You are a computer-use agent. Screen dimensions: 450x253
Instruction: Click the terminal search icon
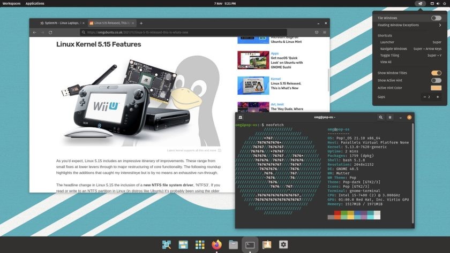click(x=381, y=117)
